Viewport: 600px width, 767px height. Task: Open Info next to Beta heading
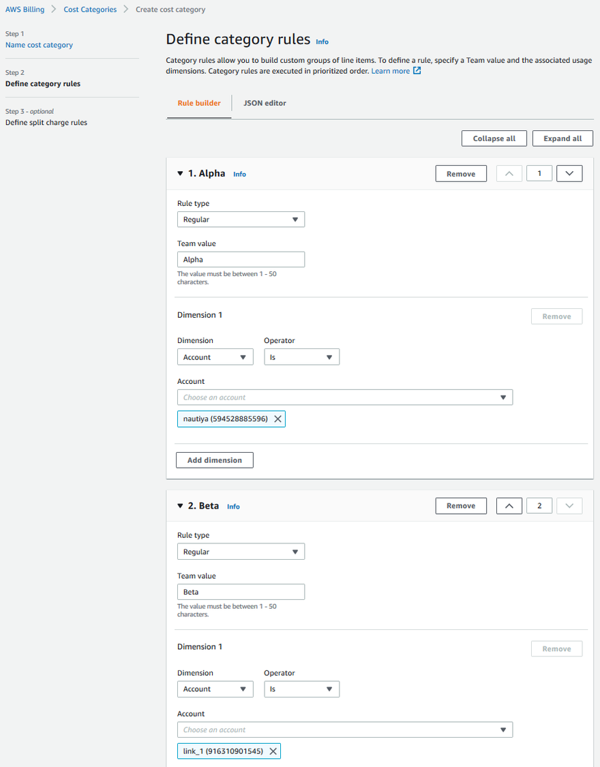(x=233, y=507)
